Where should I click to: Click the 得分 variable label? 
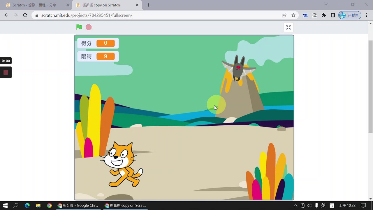(x=87, y=43)
